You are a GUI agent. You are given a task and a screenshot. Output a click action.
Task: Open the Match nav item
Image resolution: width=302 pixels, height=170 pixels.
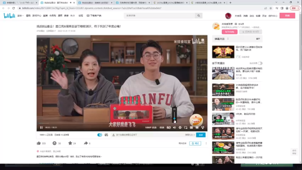coord(66,15)
